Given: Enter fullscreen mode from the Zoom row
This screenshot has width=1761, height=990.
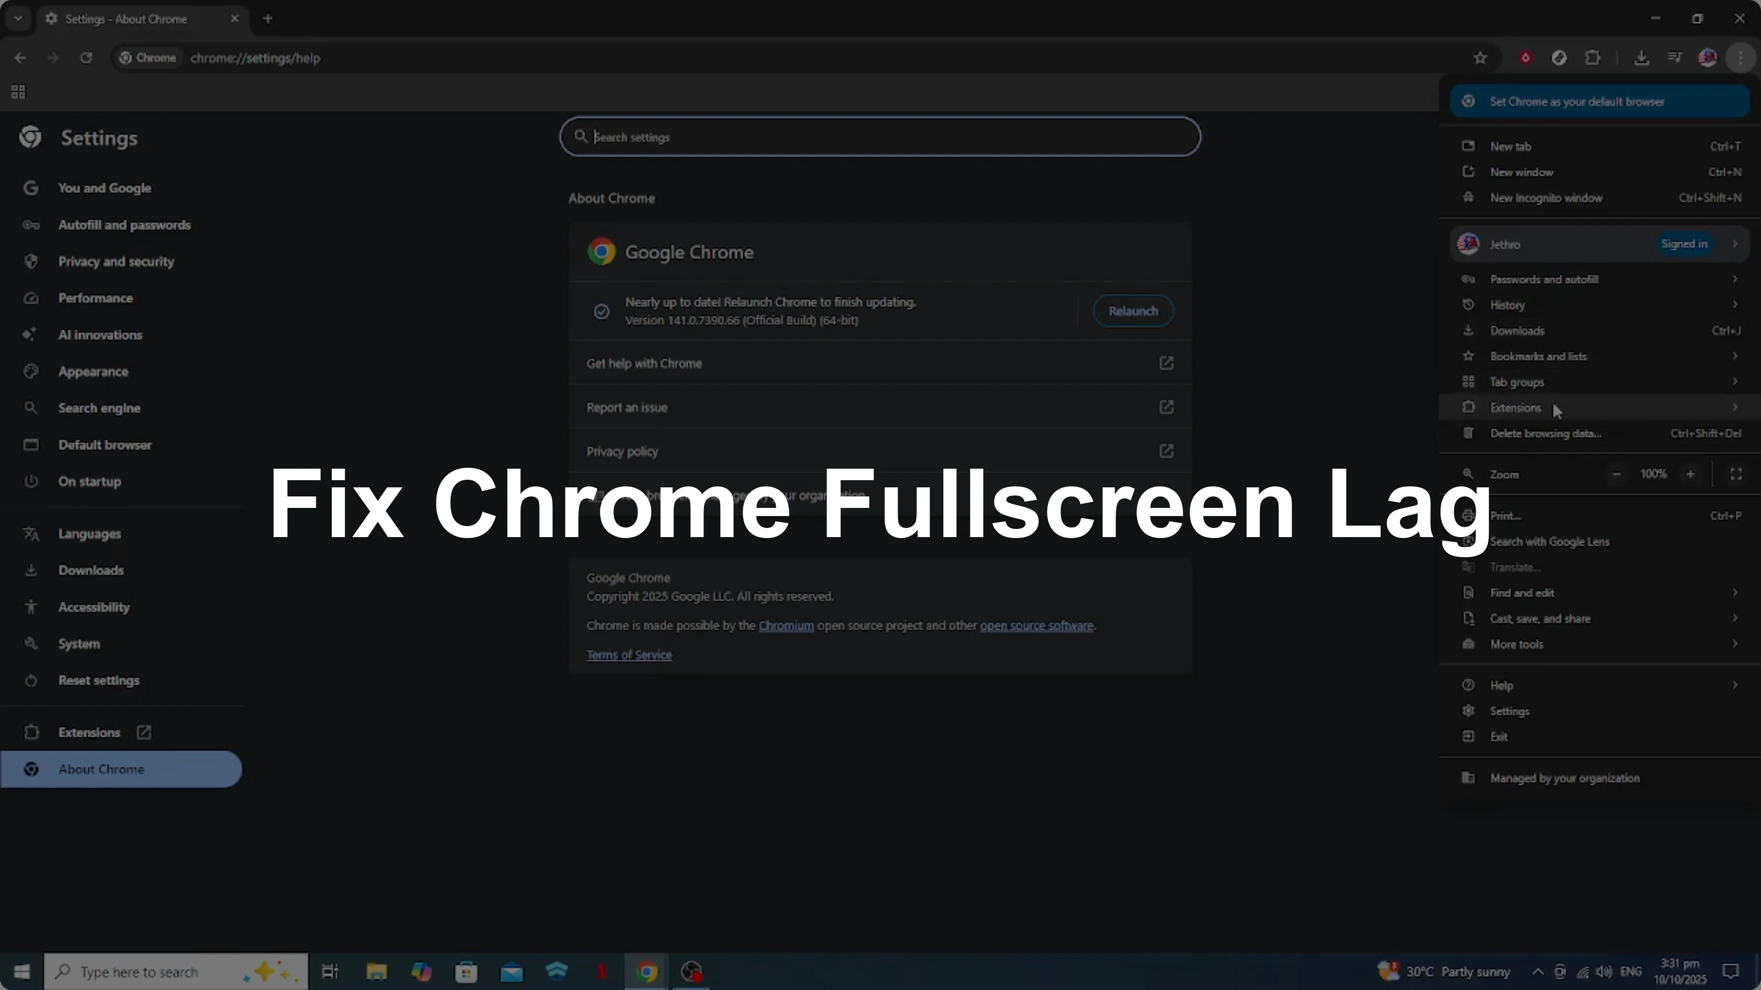Looking at the screenshot, I should (1736, 474).
